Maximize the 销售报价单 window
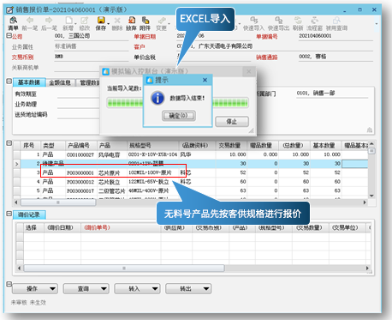 pos(359,10)
